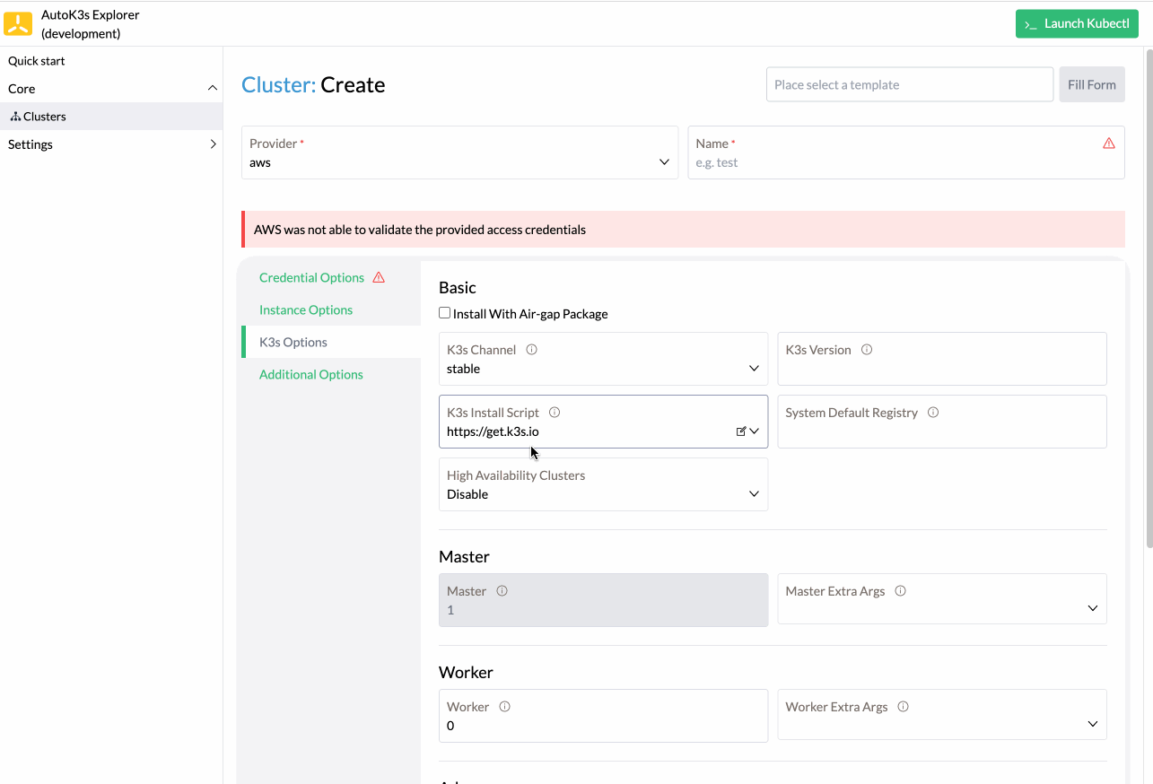Click the warning icon on Credential Options
Screen dimensions: 1153x784
tap(377, 277)
